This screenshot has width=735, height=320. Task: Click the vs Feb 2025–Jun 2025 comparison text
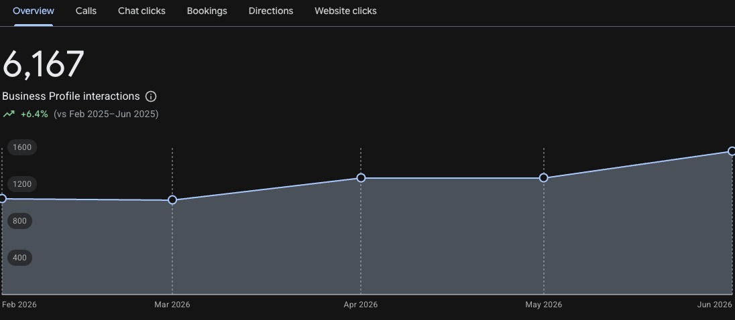106,114
